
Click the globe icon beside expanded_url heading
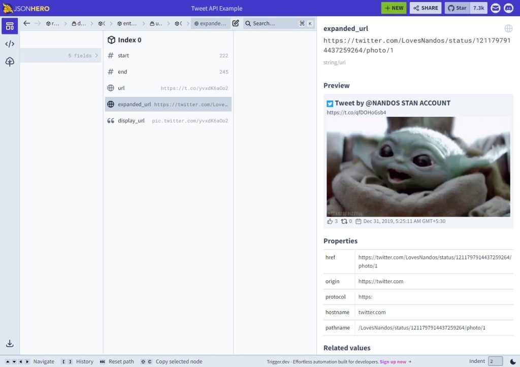pyautogui.click(x=508, y=28)
